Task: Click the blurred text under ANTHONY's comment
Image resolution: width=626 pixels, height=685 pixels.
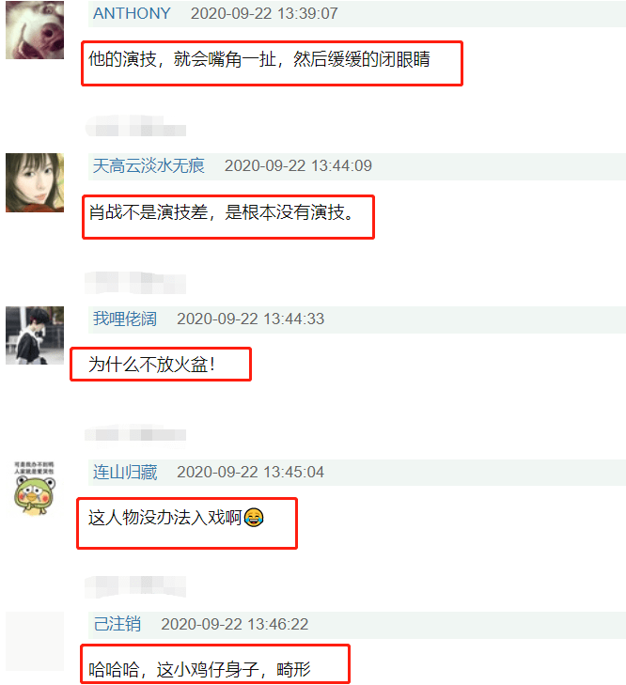Action: pos(135,126)
